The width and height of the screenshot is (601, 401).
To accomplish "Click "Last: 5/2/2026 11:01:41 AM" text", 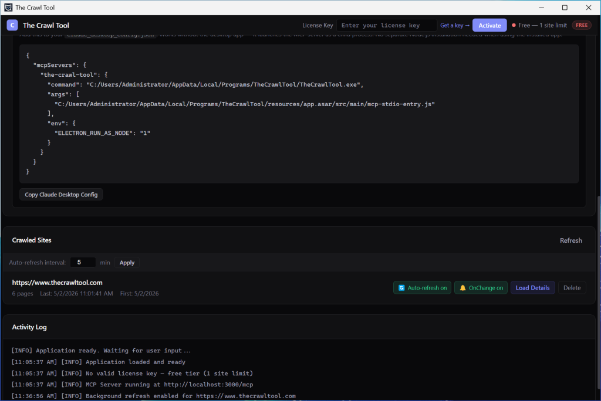I will [x=77, y=293].
